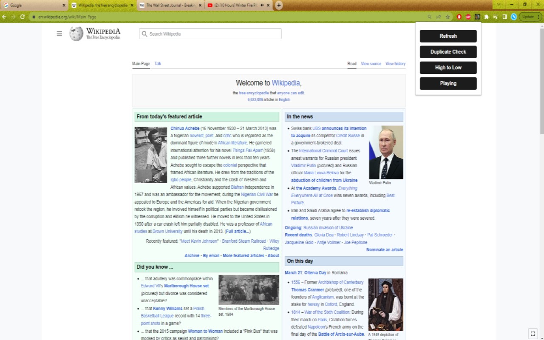Click the browser back arrow

4,17
